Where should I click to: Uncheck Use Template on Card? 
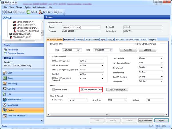tap(82, 90)
